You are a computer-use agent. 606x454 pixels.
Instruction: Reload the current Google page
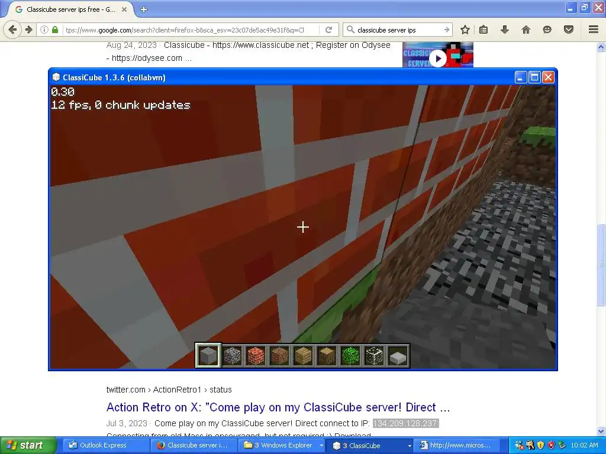pyautogui.click(x=329, y=30)
